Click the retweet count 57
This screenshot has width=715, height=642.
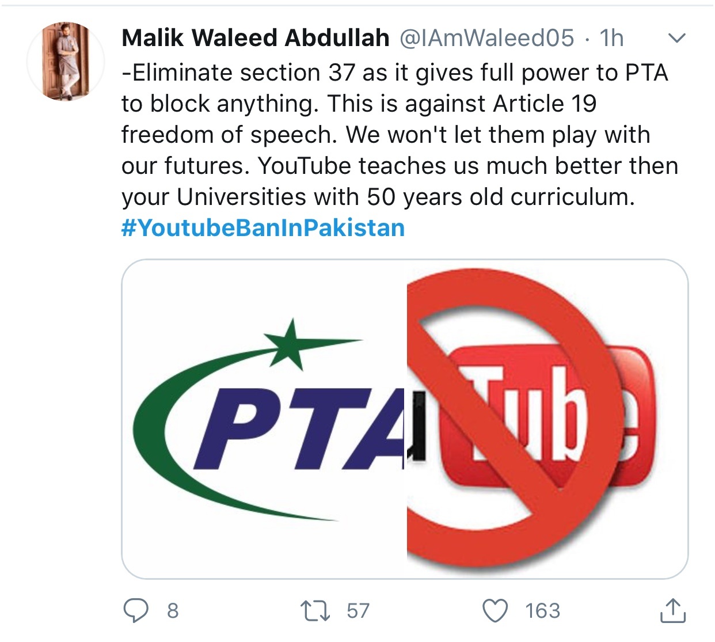[358, 611]
